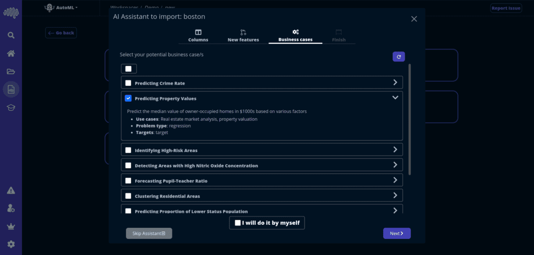Expand Detecting Areas with High Nitric Oxide chevron
Viewport: 534px width, 255px height.
coord(395,164)
